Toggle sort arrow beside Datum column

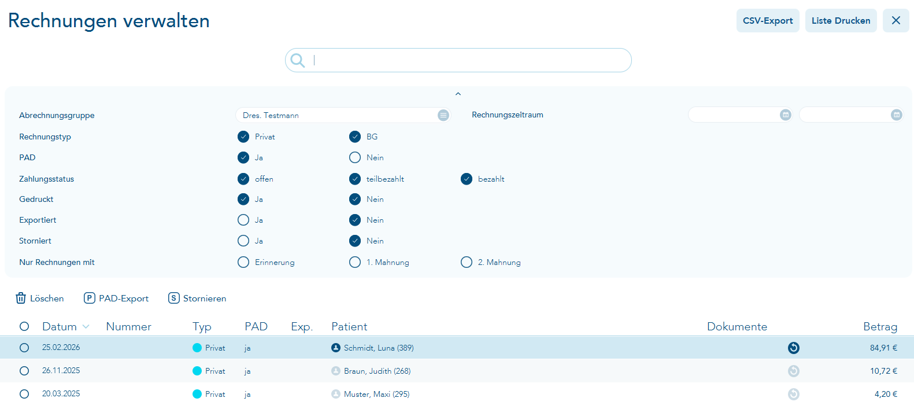click(86, 327)
